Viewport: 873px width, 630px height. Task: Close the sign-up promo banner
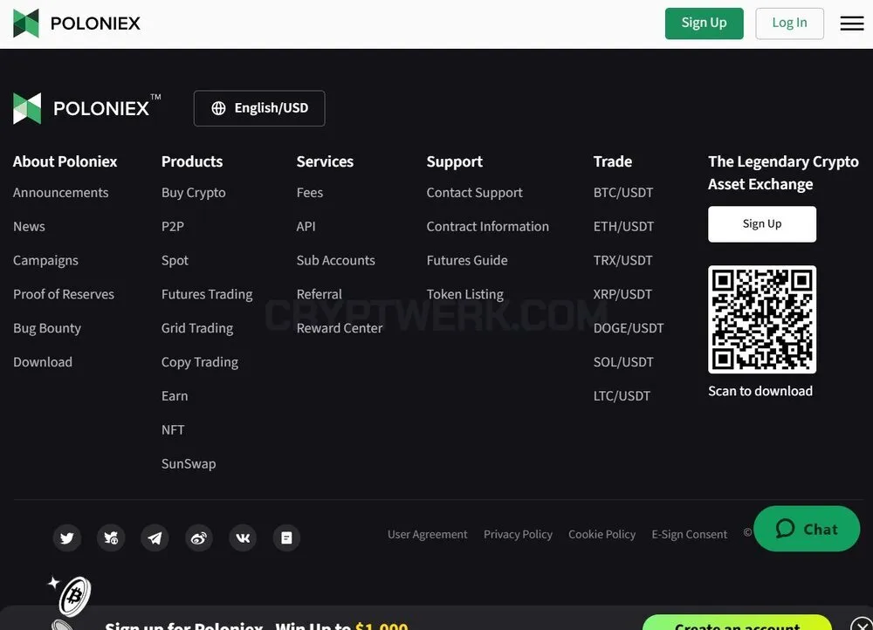click(x=862, y=626)
